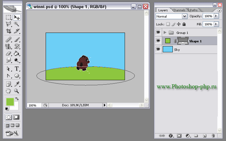Create a new layer icon
Image resolution: width=226 pixels, height=141 pixels.
click(x=205, y=136)
